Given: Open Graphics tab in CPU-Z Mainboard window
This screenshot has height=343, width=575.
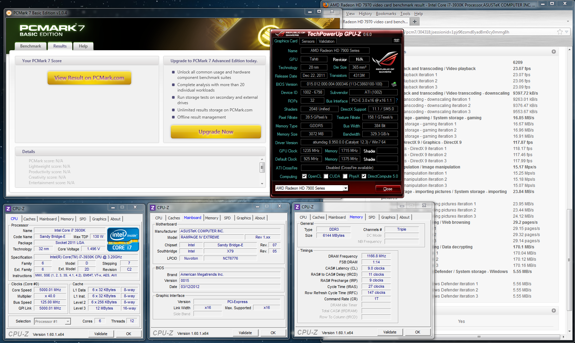Looking at the screenshot, I should coord(243,218).
